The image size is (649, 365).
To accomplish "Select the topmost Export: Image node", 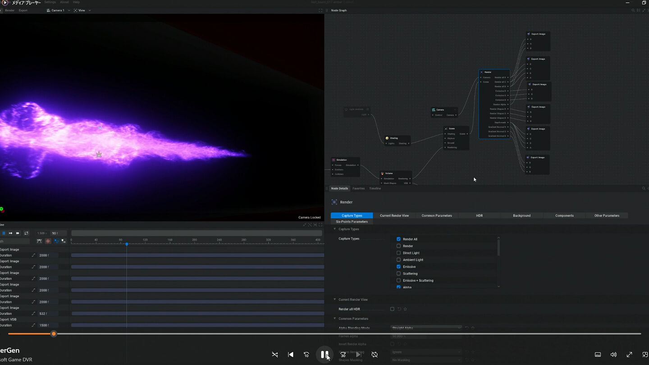I will click(538, 41).
